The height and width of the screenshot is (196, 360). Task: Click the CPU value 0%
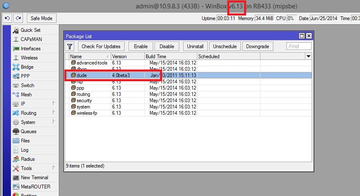click(x=292, y=18)
